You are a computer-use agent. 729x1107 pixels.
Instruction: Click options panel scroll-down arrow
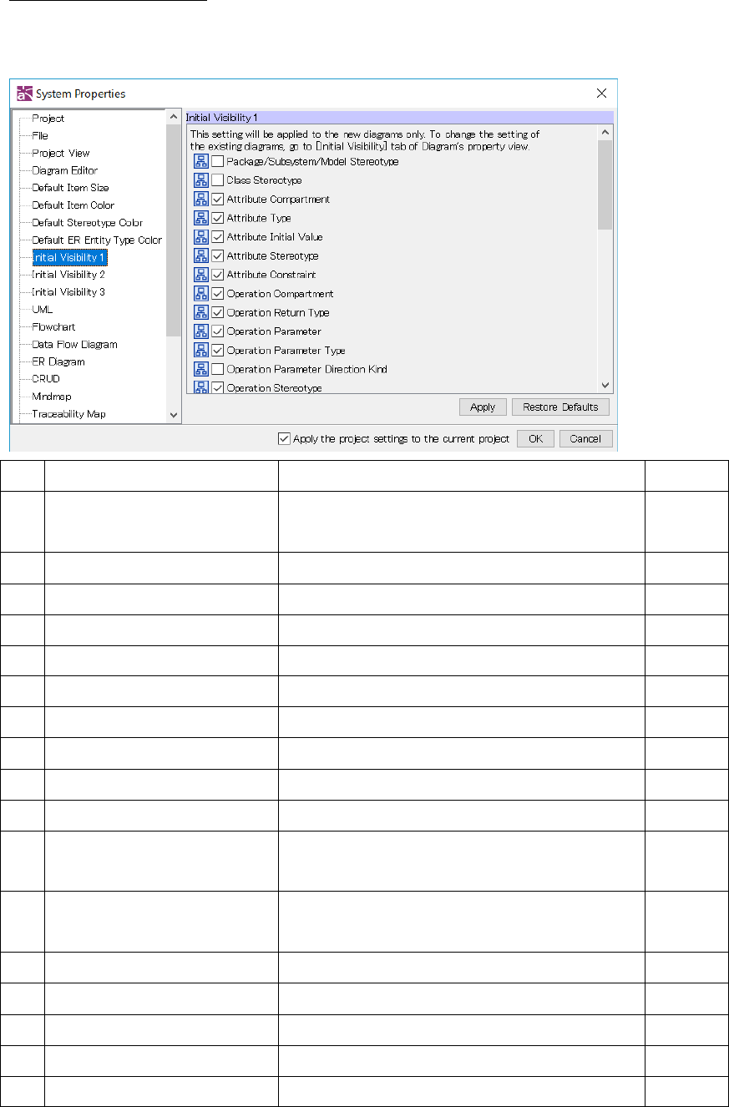pos(606,384)
